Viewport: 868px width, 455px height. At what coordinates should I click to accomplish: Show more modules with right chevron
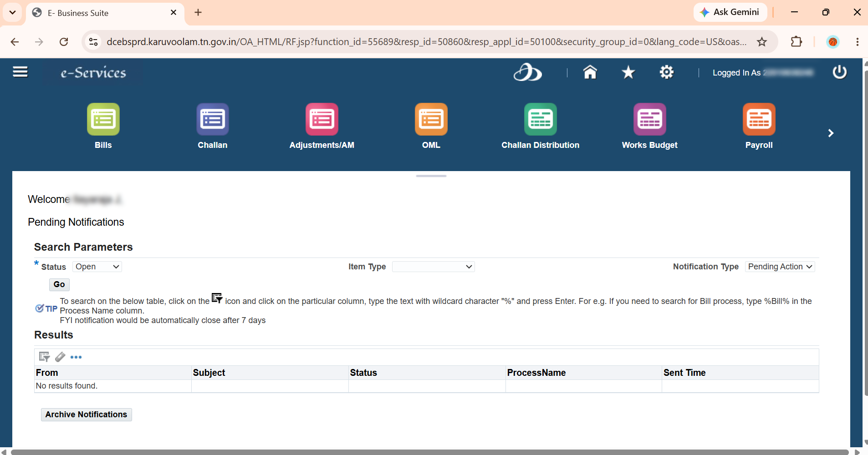(x=831, y=133)
